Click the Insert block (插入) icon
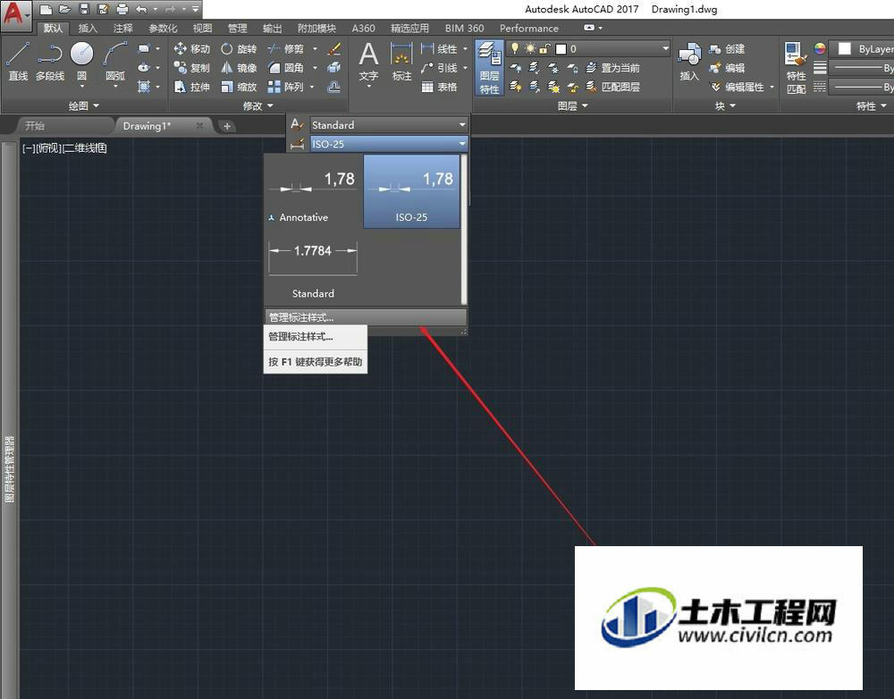 [x=689, y=61]
